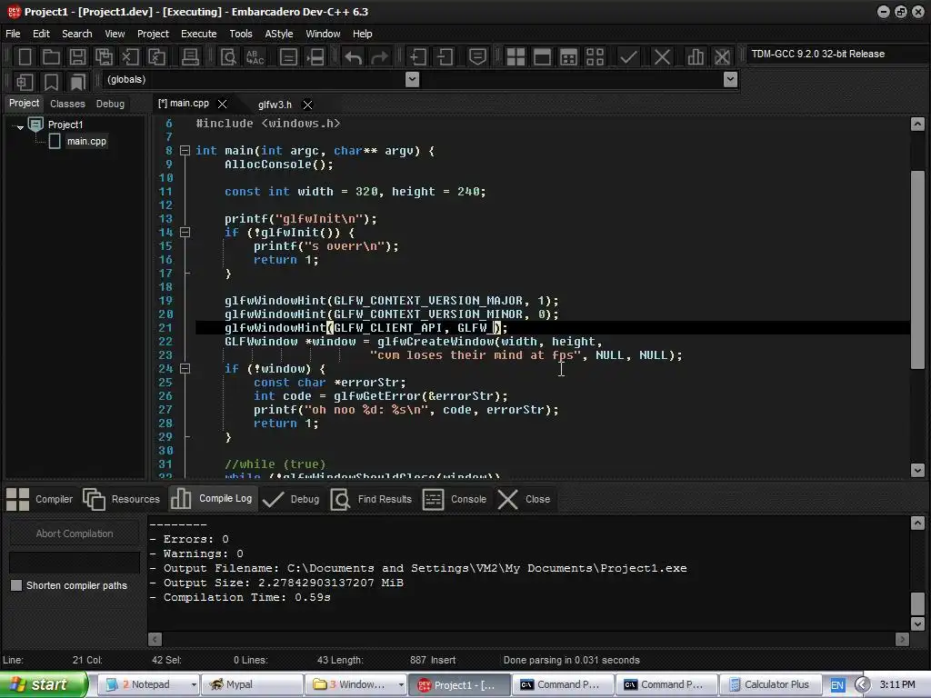The height and width of the screenshot is (698, 931).
Task: Undo with the curved arrow icon
Action: (x=354, y=57)
